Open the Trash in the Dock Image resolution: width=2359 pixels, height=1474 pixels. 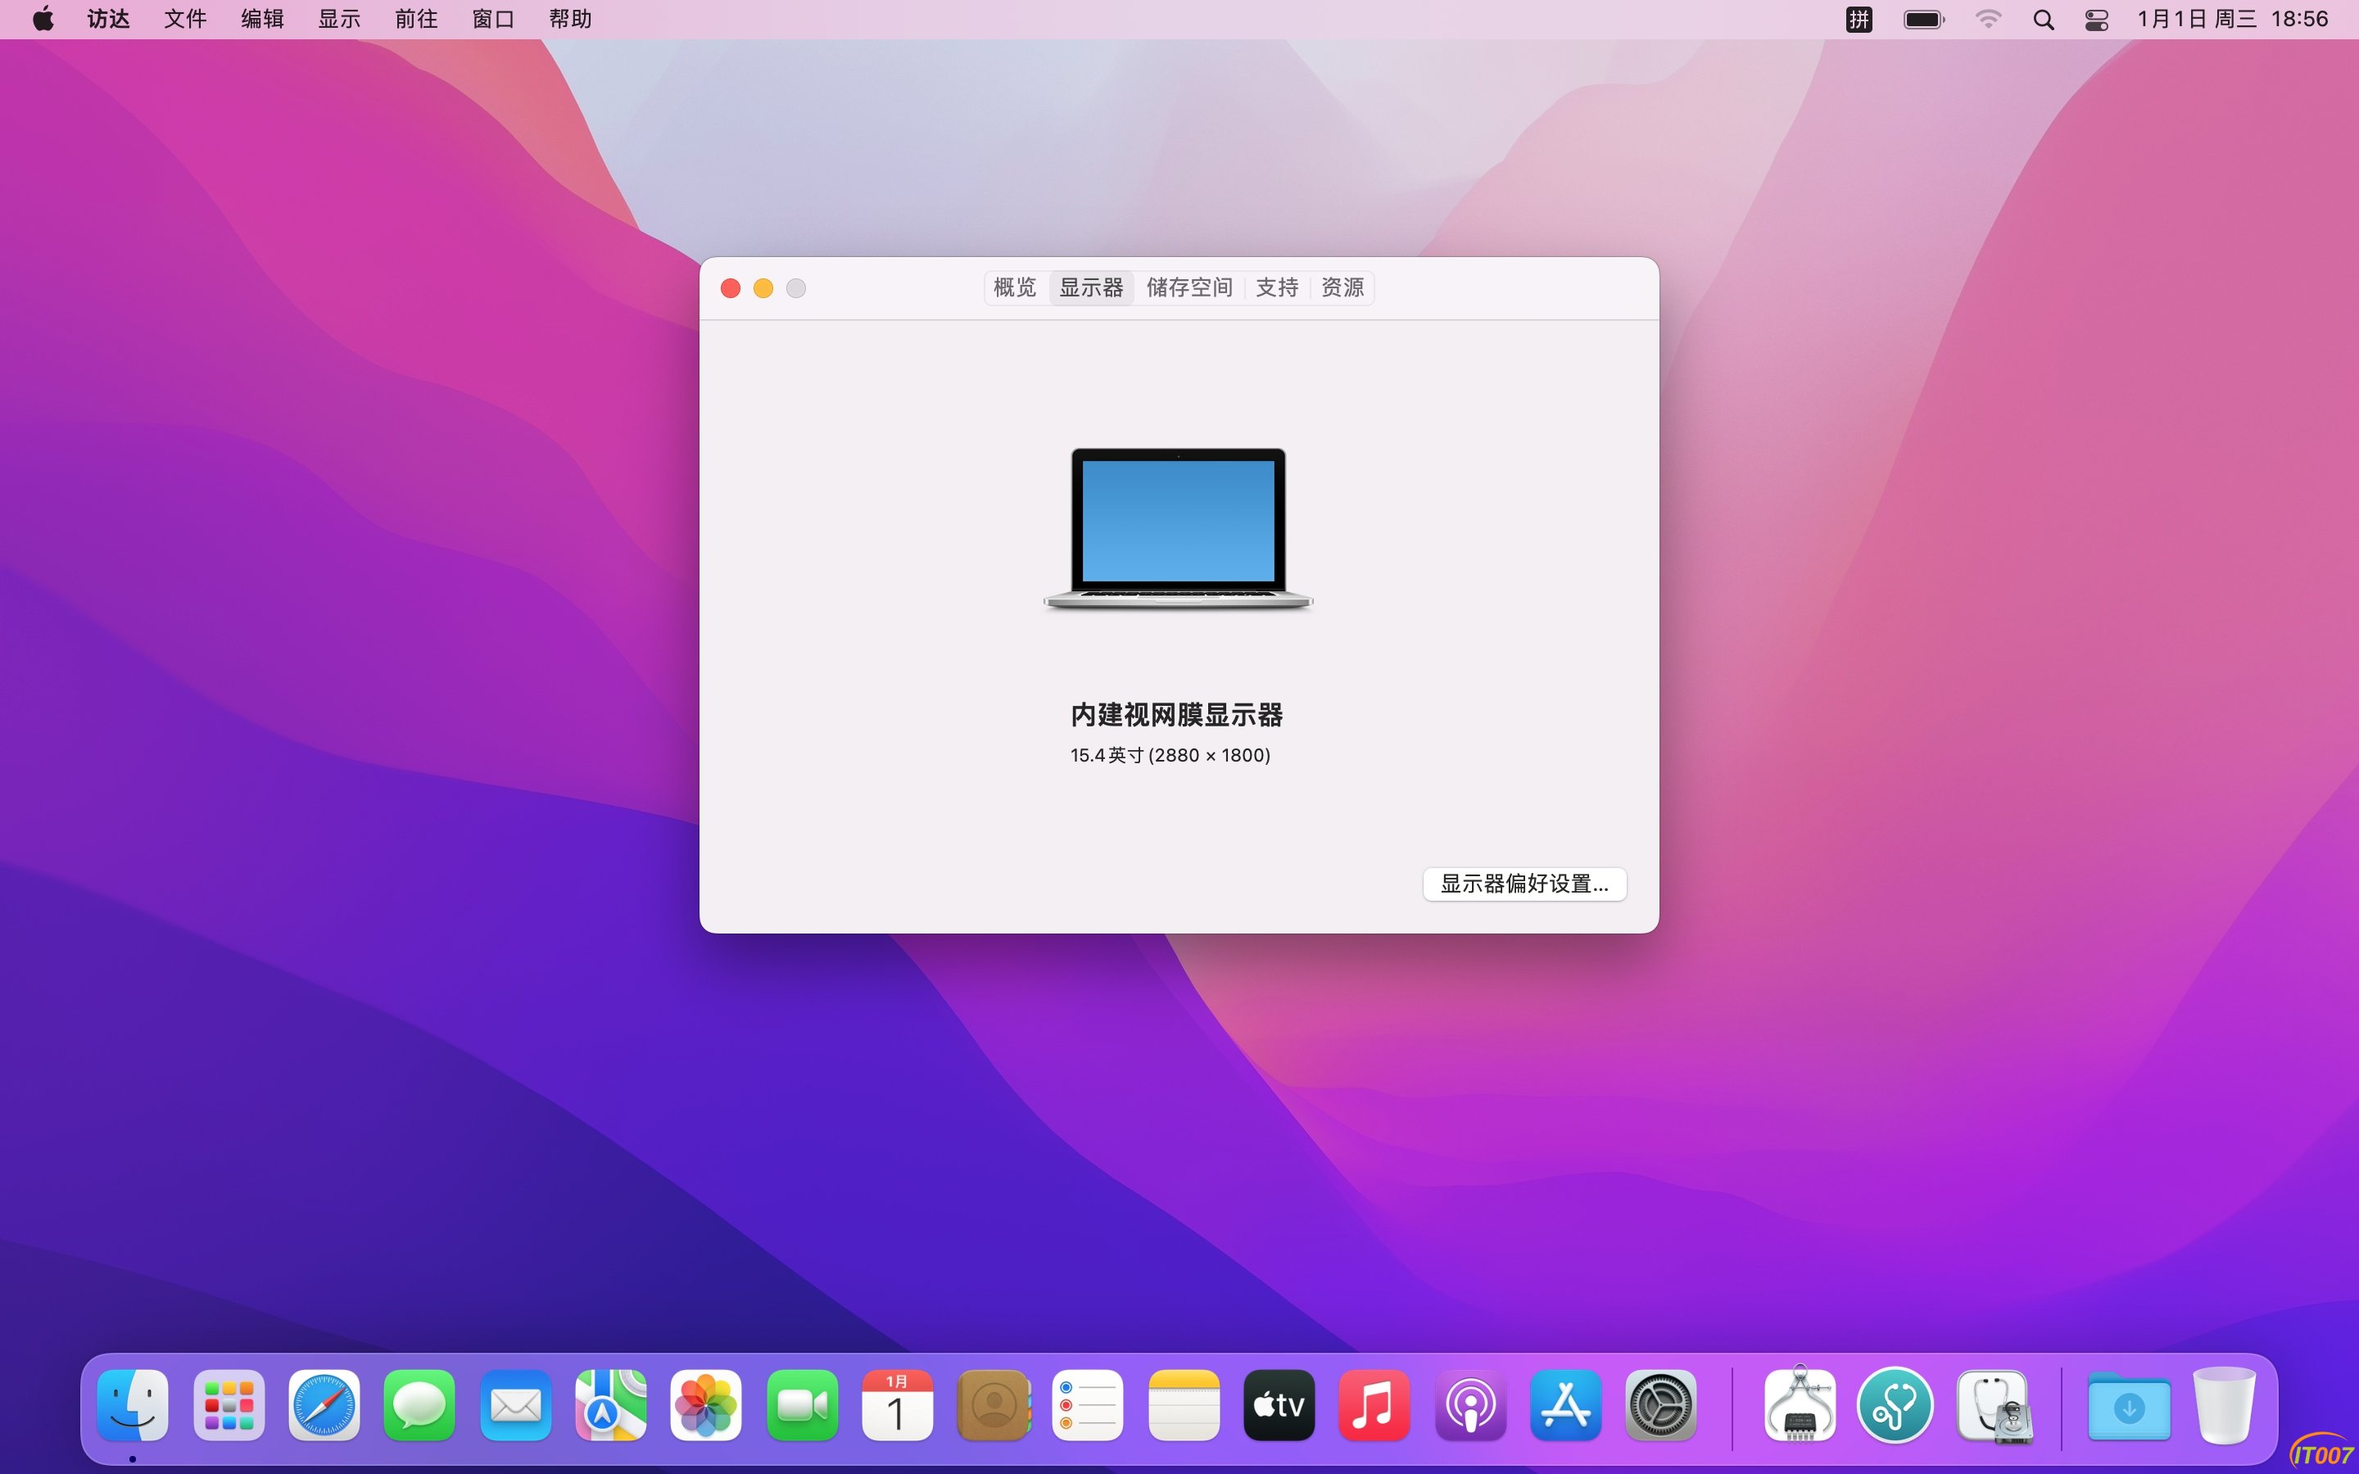click(x=2225, y=1404)
